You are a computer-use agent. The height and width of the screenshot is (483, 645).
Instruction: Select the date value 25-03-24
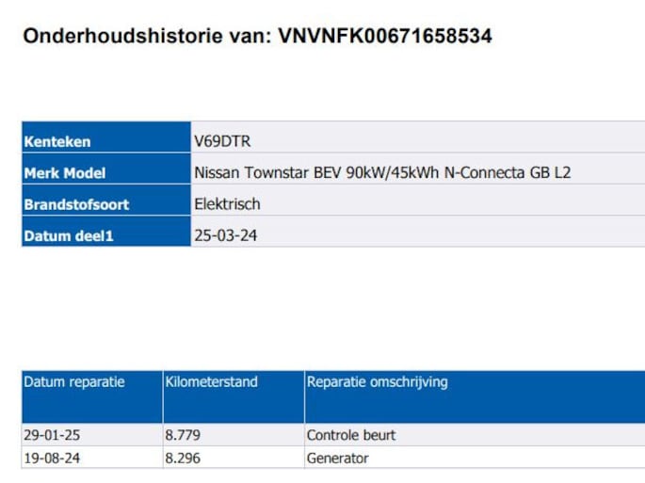pyautogui.click(x=225, y=235)
